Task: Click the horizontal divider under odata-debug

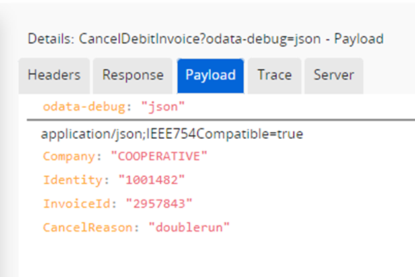Action: coord(221,120)
